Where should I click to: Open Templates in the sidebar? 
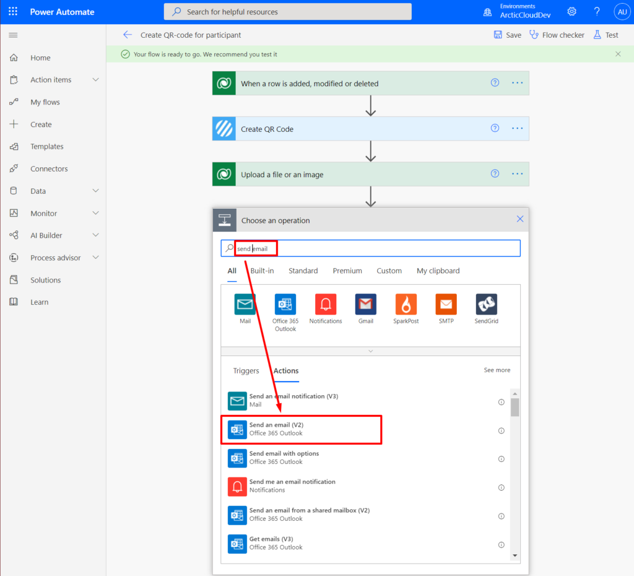[47, 146]
